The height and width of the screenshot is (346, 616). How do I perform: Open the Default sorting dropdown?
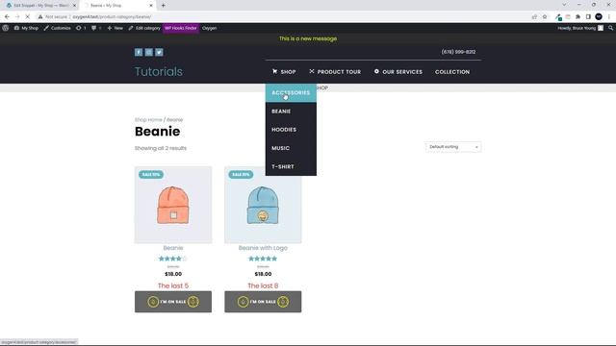453,147
